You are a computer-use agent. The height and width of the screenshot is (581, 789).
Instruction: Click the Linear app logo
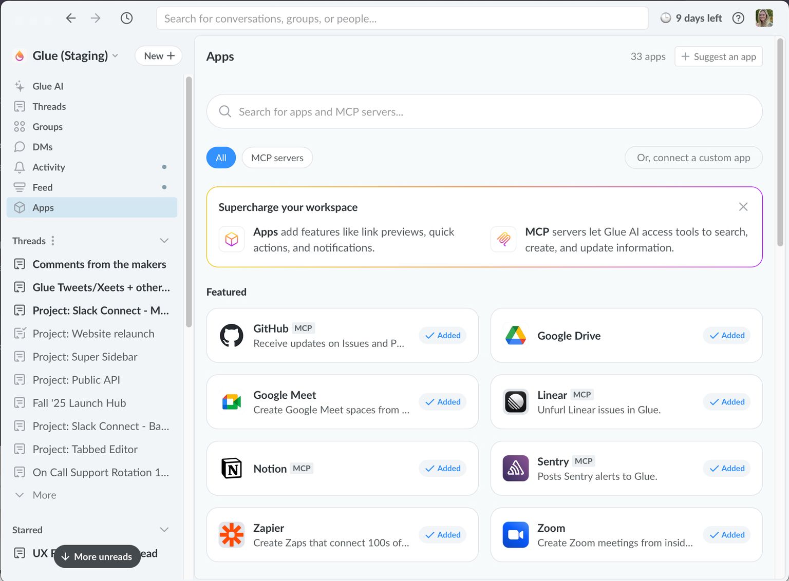[516, 402]
